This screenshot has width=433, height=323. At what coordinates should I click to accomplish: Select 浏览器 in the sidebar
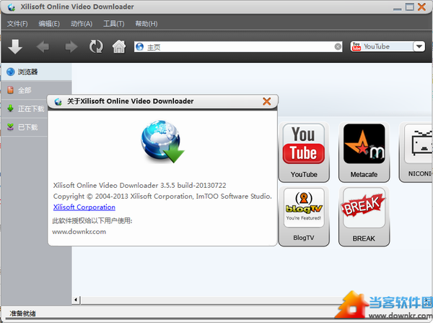pyautogui.click(x=37, y=72)
